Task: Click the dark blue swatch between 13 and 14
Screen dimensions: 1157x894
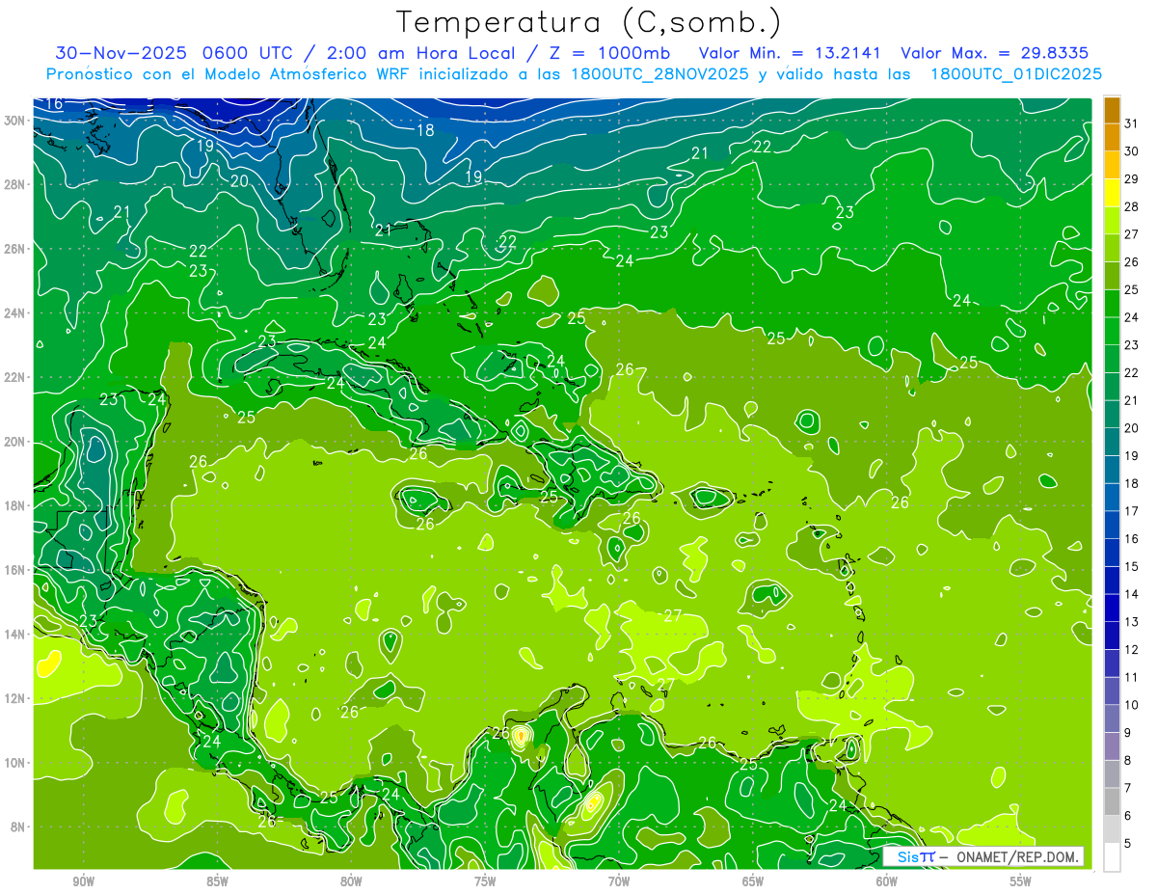Action: tap(1112, 609)
